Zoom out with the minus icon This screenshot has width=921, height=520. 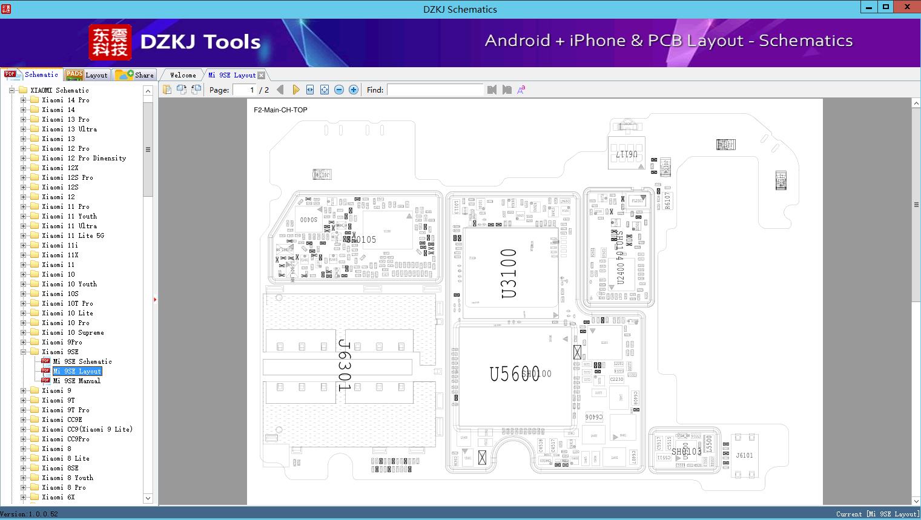click(x=339, y=90)
